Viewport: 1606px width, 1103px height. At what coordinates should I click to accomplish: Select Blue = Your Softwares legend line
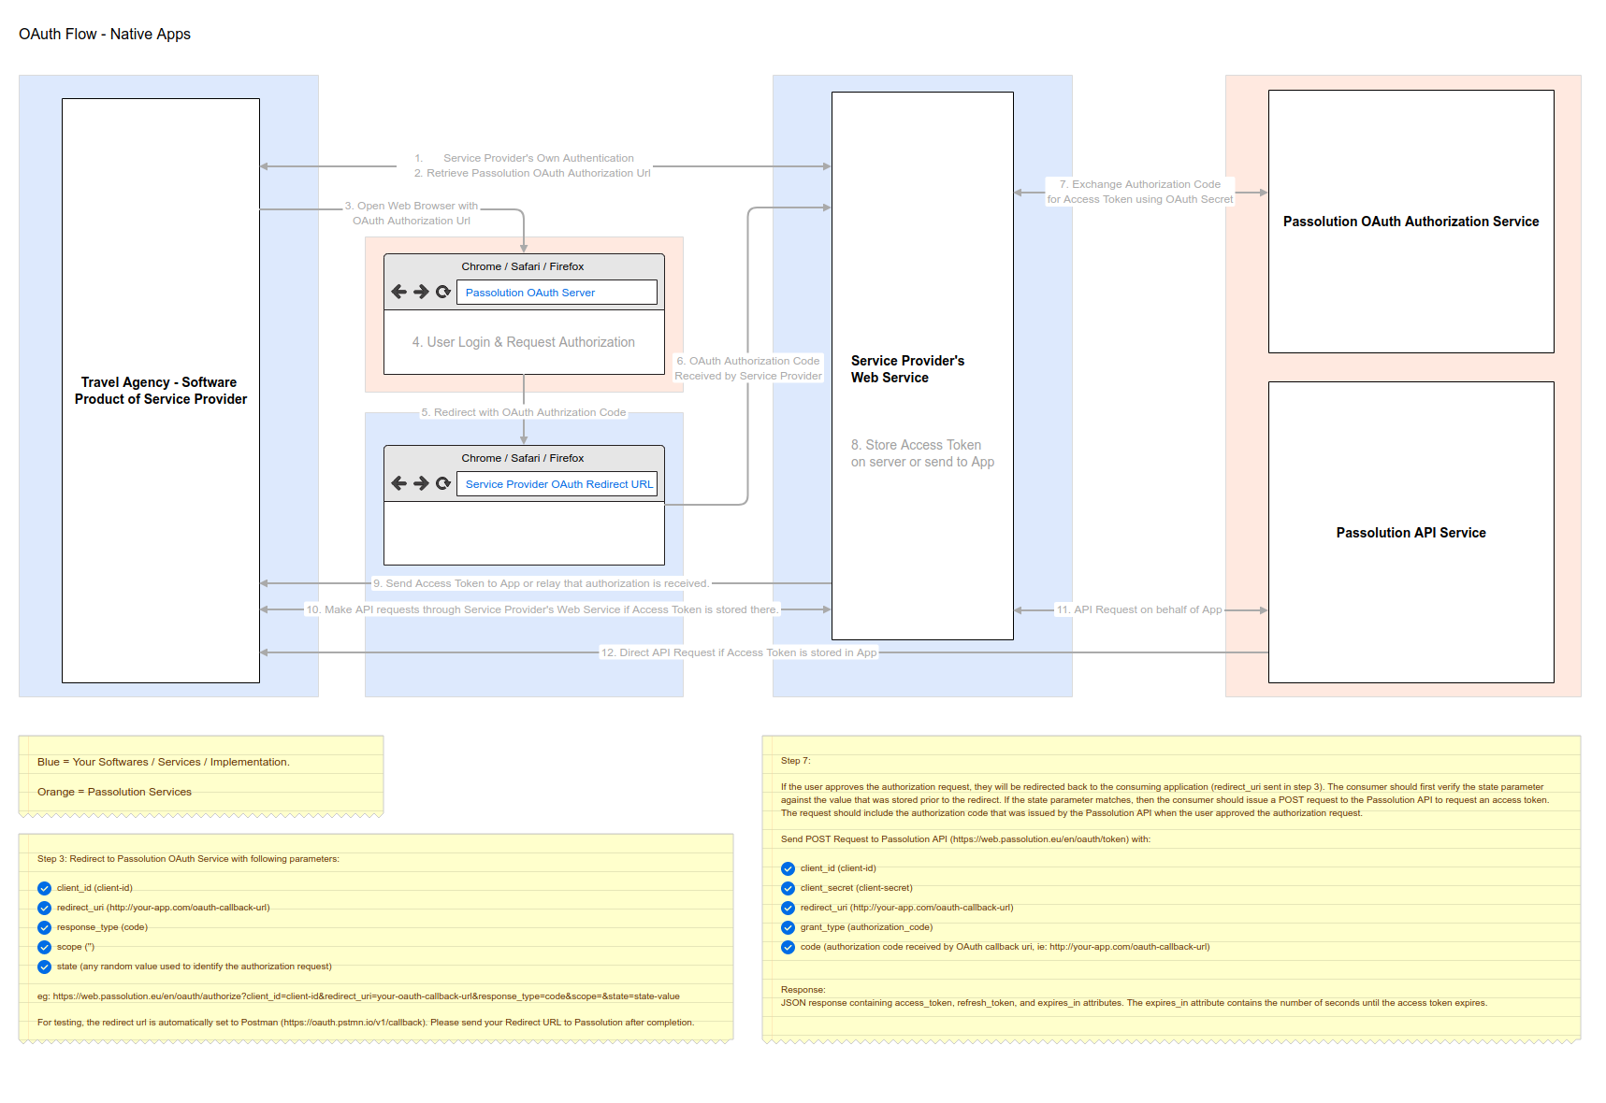(x=164, y=762)
